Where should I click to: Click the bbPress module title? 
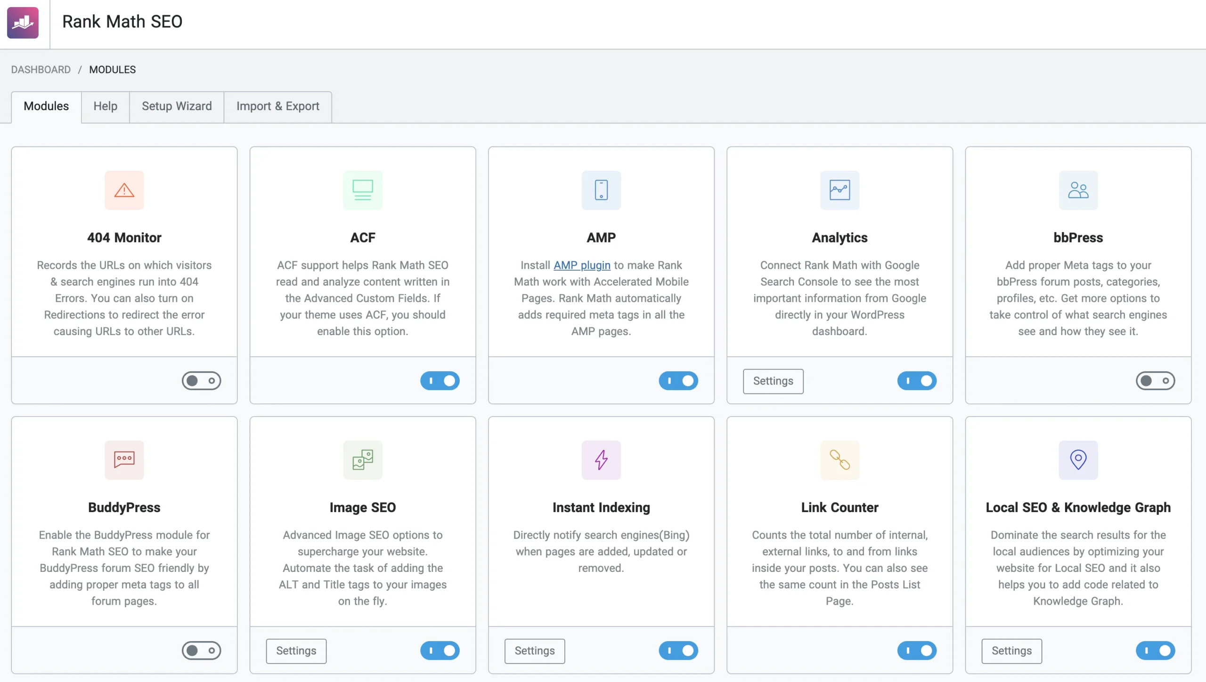point(1078,238)
